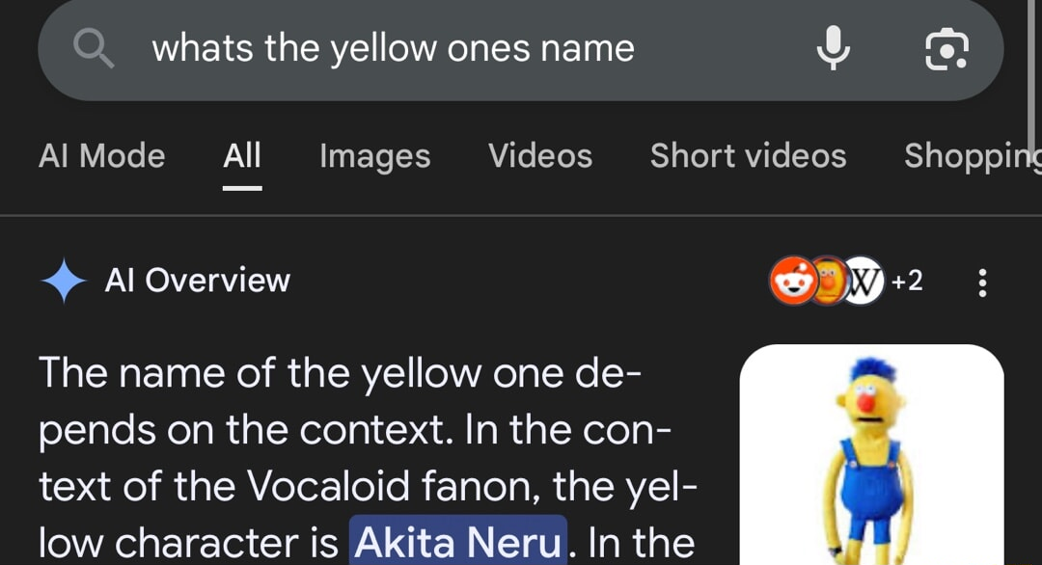The height and width of the screenshot is (565, 1042).
Task: Start voice search with microphone icon
Action: pyautogui.click(x=833, y=48)
